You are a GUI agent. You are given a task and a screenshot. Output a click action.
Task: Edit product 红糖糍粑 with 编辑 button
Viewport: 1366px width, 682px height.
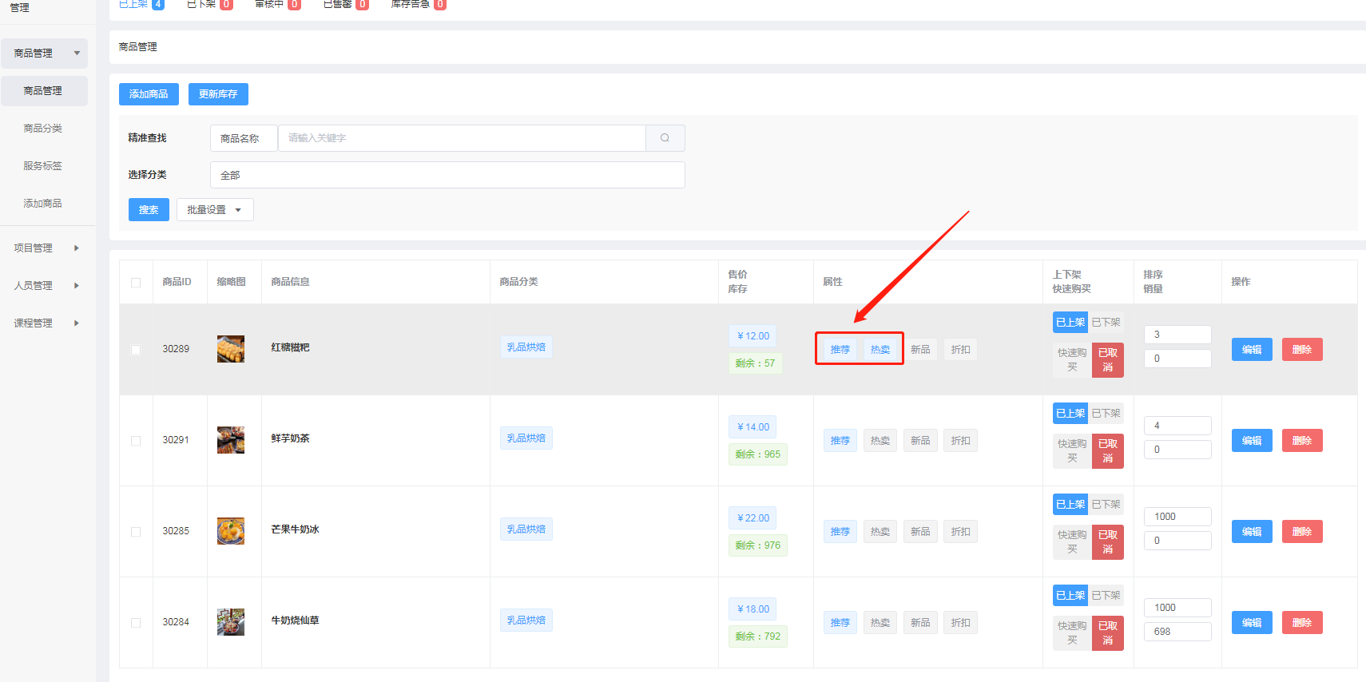click(1252, 350)
